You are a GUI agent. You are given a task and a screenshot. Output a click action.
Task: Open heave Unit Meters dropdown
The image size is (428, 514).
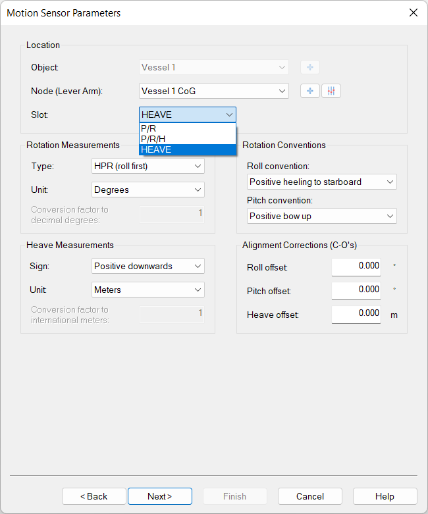[148, 290]
